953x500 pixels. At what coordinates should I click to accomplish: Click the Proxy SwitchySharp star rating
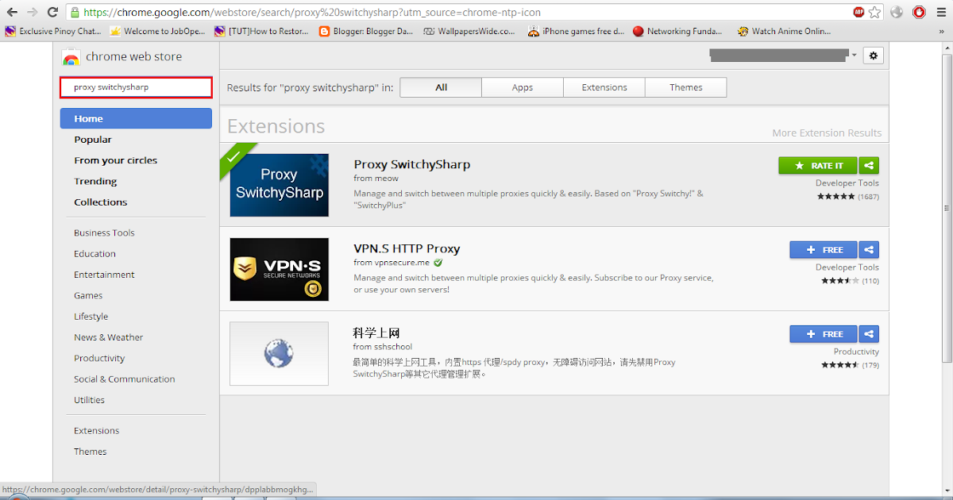pos(836,196)
